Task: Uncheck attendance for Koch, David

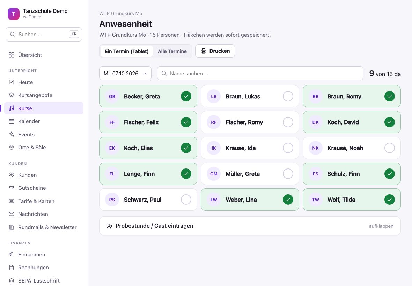Action: (x=390, y=122)
